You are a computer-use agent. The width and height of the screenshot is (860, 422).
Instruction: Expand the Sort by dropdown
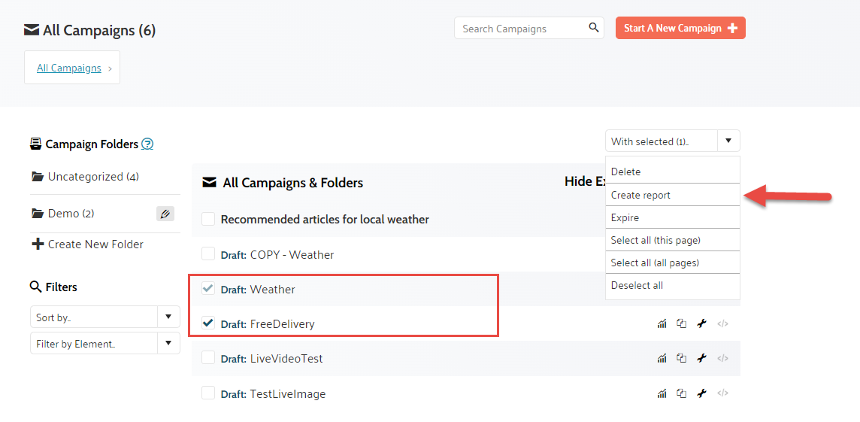(168, 317)
